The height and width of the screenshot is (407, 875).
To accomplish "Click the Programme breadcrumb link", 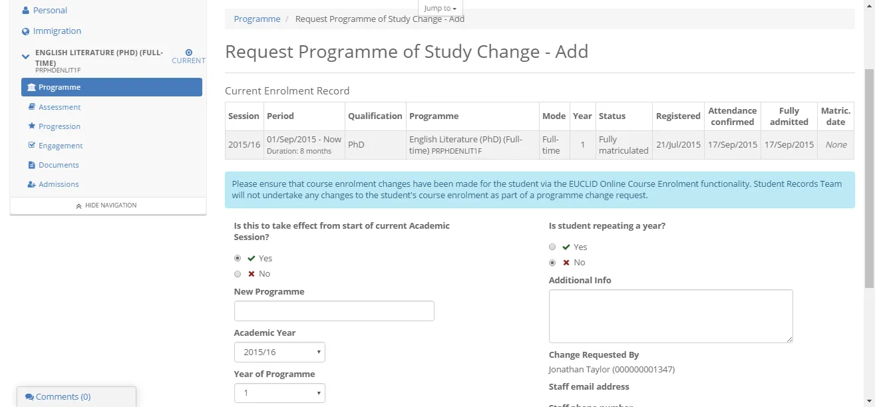I will [257, 19].
